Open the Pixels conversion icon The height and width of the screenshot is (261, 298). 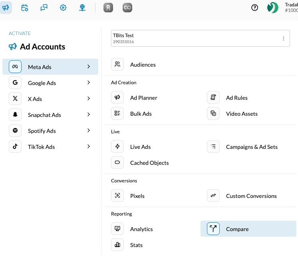(117, 196)
